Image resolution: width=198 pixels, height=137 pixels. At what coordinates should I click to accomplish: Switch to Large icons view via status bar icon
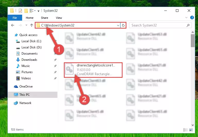pos(191,130)
